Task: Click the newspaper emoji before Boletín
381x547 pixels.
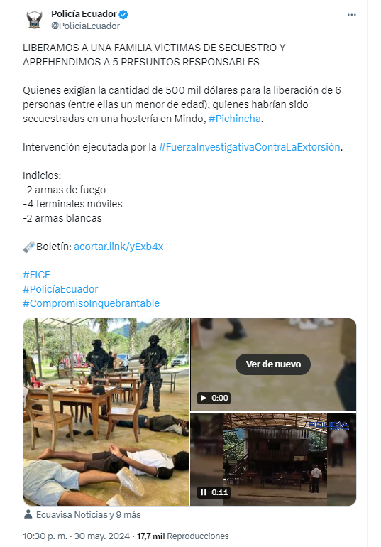Action: click(x=29, y=247)
